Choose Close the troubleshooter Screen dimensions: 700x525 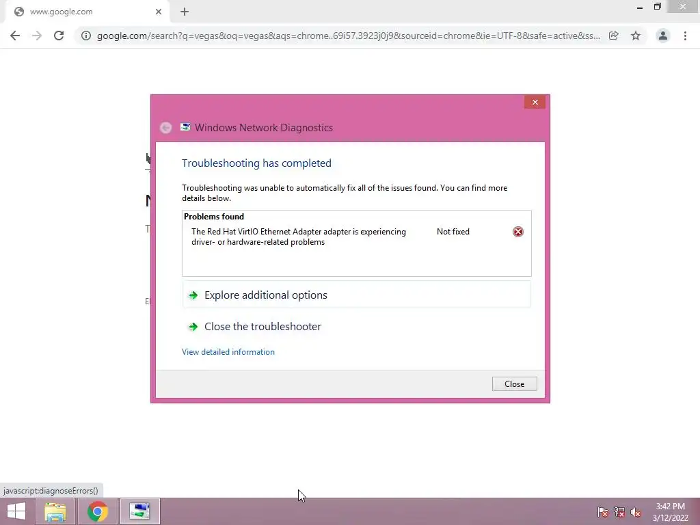356,326
